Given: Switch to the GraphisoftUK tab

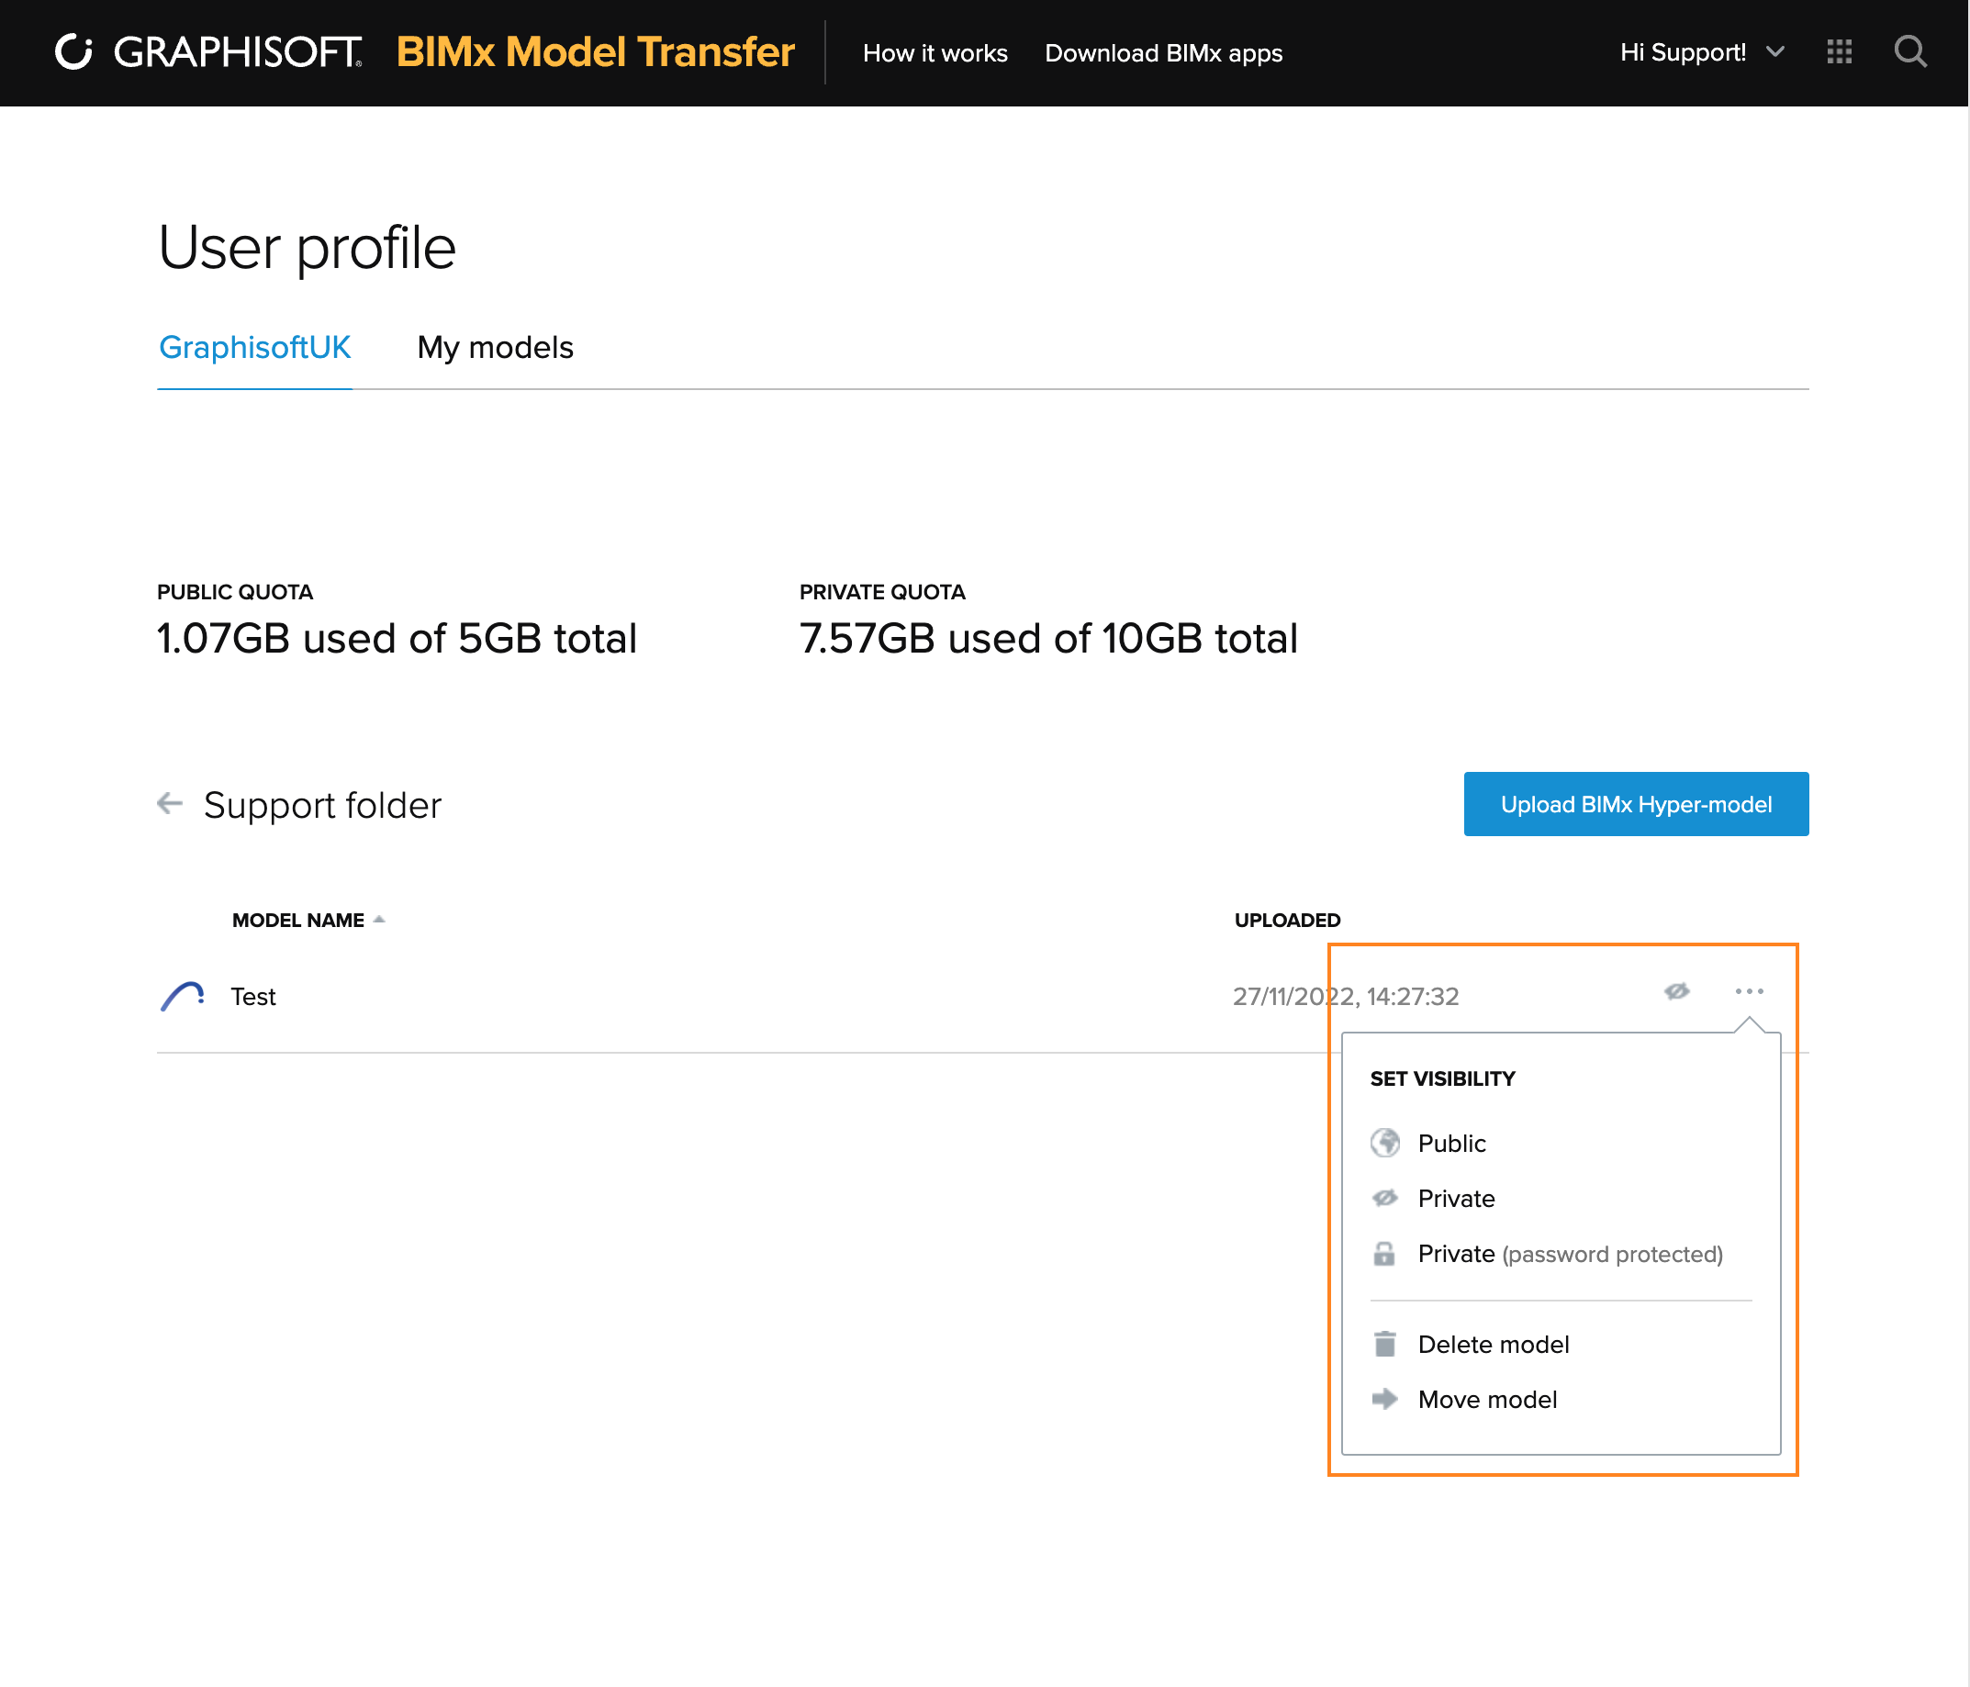Looking at the screenshot, I should 255,348.
